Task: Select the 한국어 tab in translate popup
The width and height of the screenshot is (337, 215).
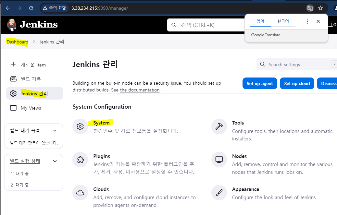Action: (283, 21)
